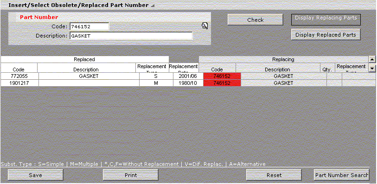Focus the Description field containing GASKET

click(x=131, y=36)
